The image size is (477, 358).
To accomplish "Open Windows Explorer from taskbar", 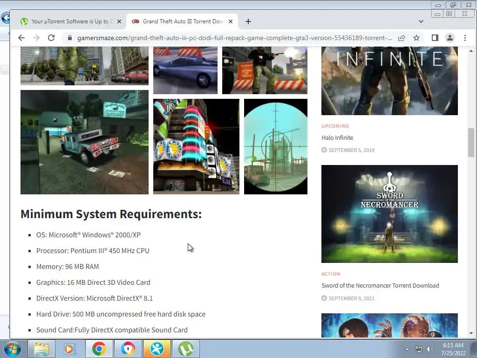I will (x=41, y=349).
